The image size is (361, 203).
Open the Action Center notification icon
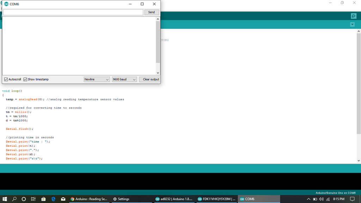[x=352, y=199]
